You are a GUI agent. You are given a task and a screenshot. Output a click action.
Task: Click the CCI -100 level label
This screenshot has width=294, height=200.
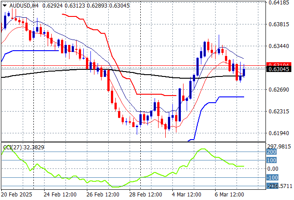click(272, 178)
